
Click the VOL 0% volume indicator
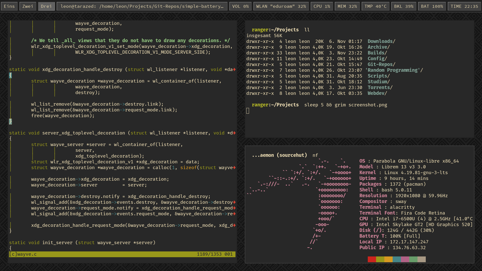240,6
